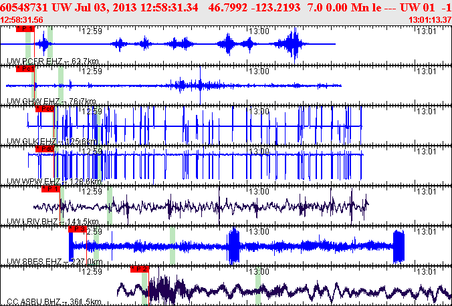Click the red P pick flag on LRIV trace

(51, 189)
